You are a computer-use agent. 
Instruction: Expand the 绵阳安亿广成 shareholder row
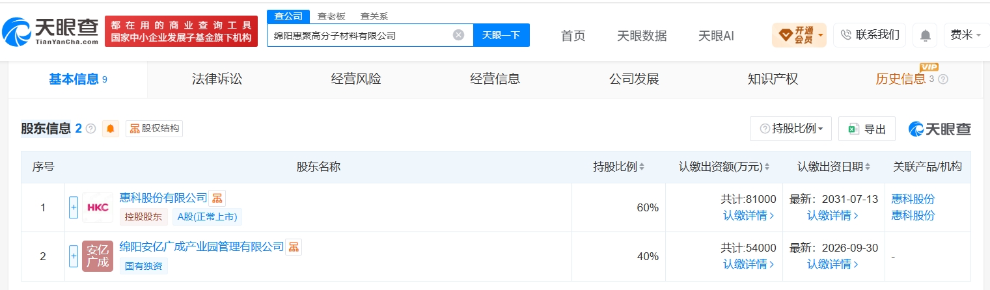point(74,256)
